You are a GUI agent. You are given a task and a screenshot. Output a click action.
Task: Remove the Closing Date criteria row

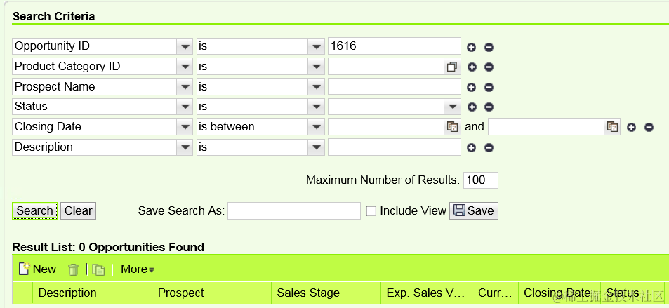[649, 127]
